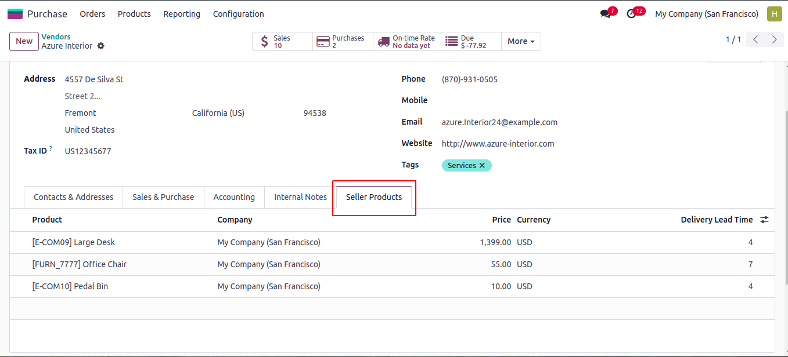
Task: Open Purchases stat button with card icon
Action: [343, 41]
